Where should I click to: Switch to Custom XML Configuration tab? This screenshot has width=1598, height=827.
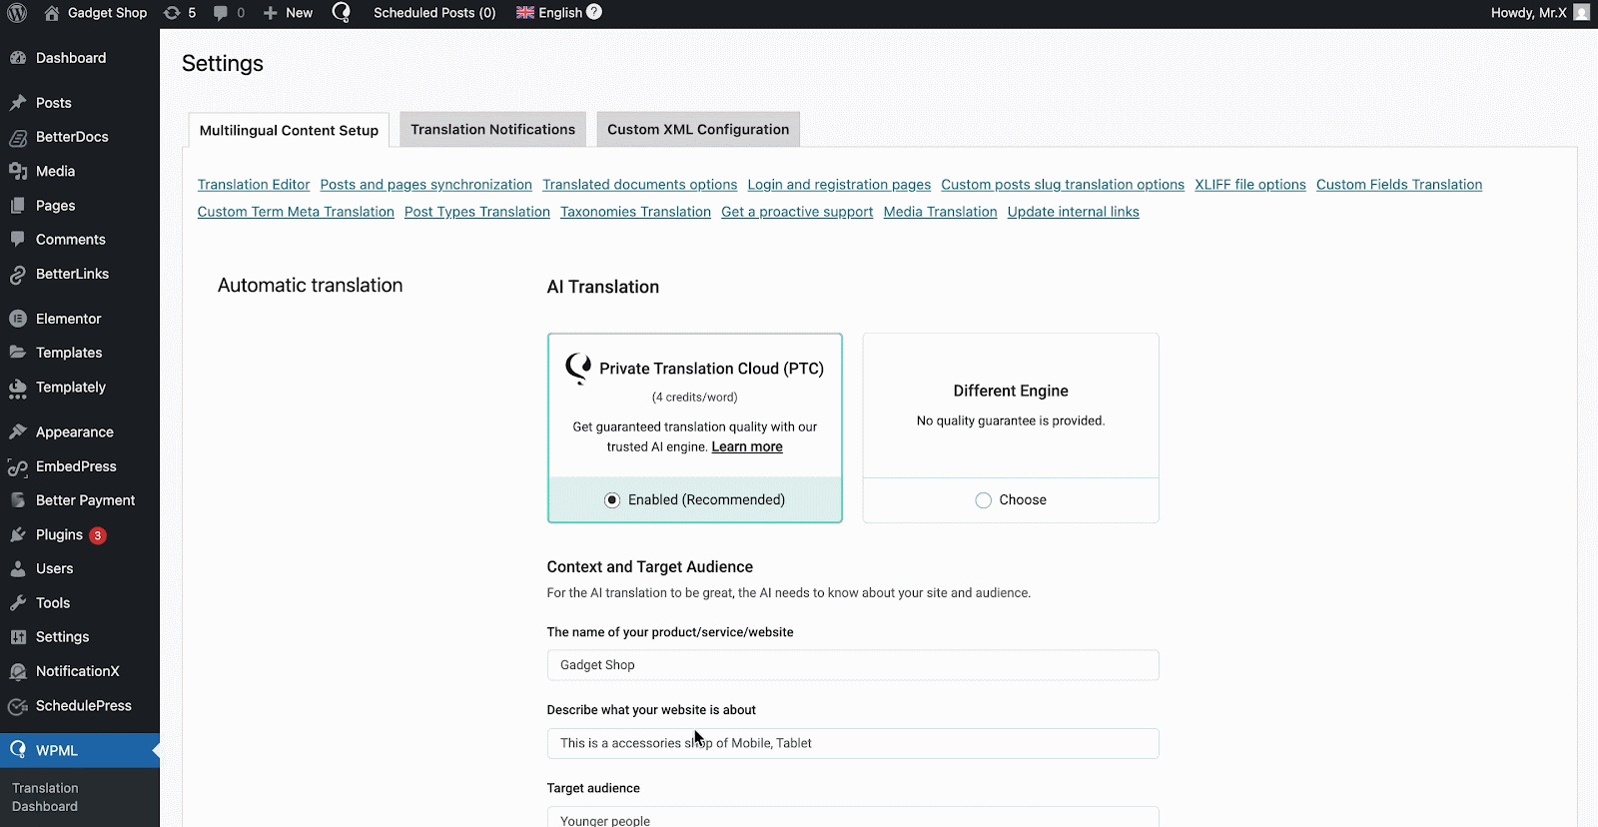pyautogui.click(x=698, y=130)
